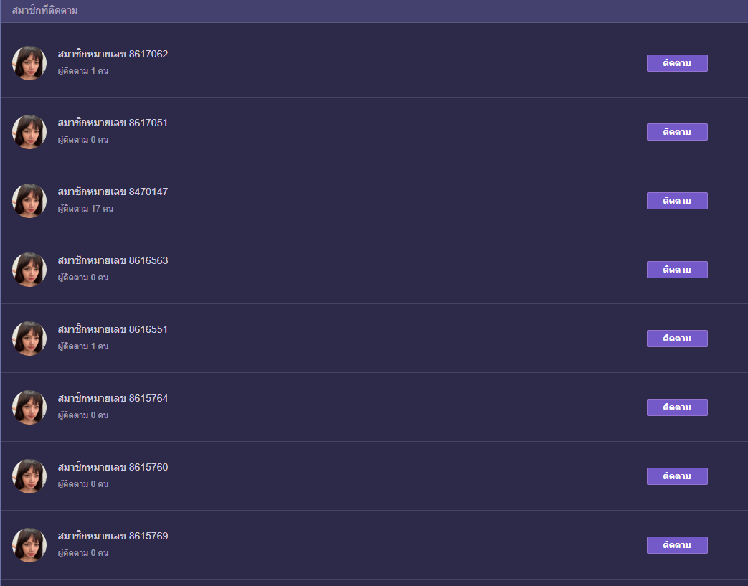Screen dimensions: 748x586
Task: Click avatar of member 8615764
Action: 29,407
